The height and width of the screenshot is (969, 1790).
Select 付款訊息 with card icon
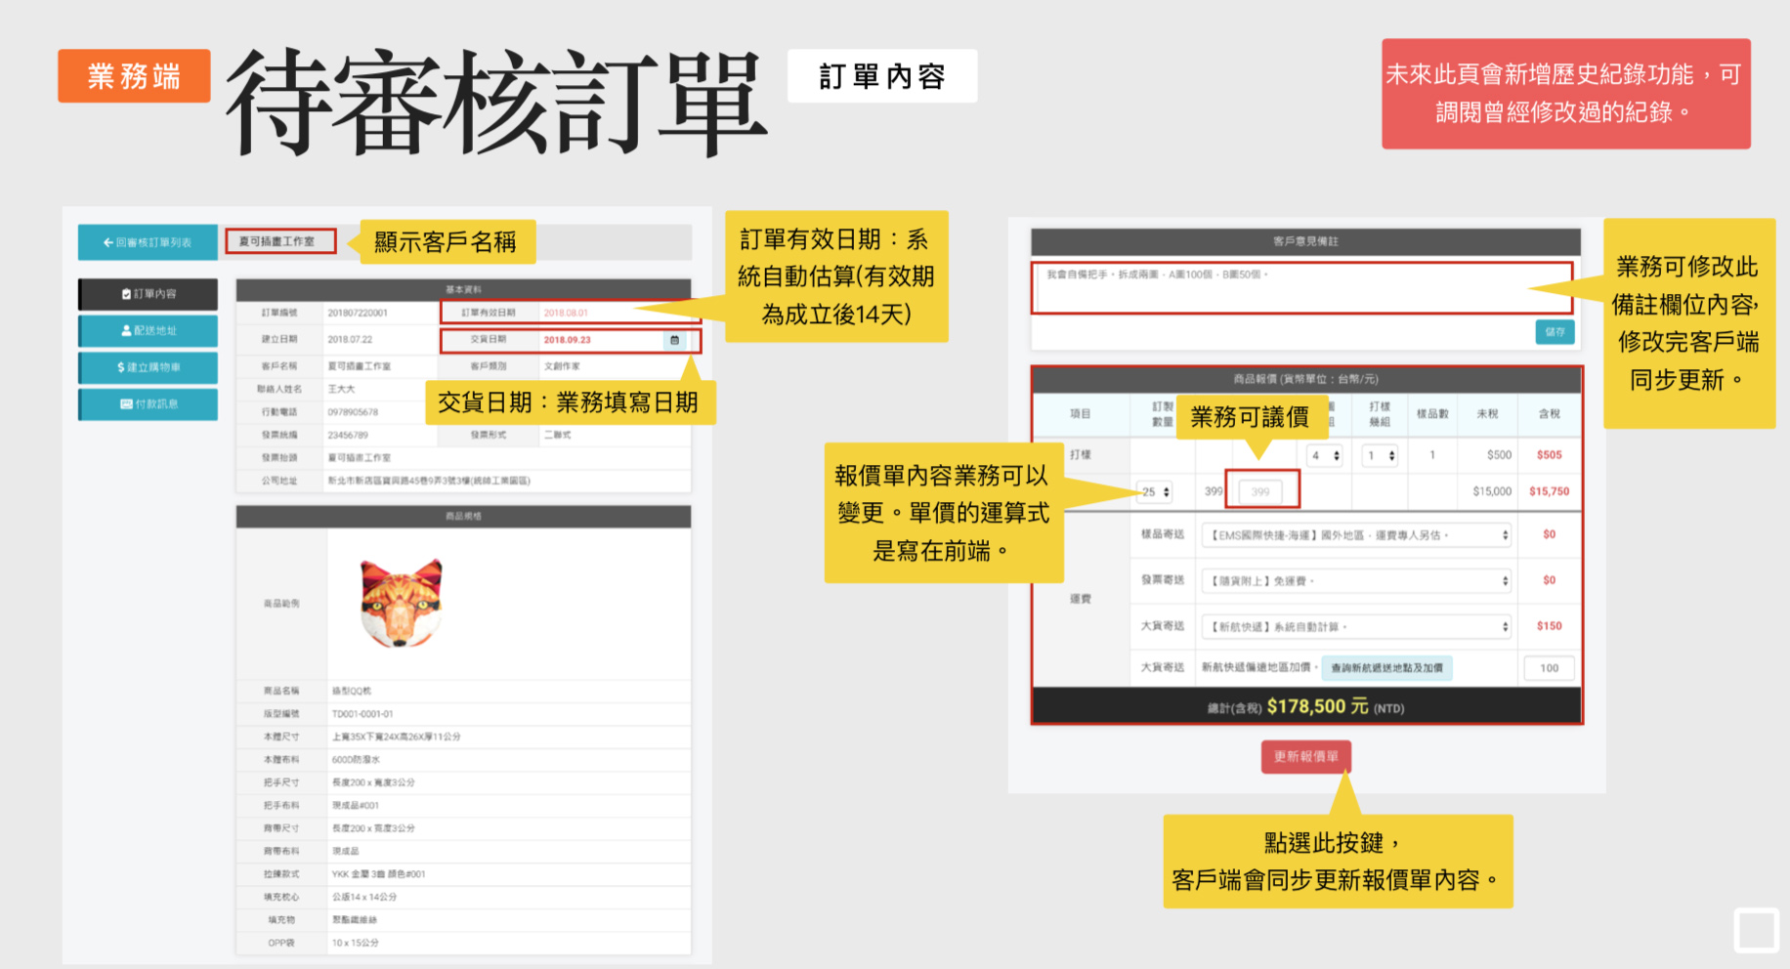pos(149,403)
